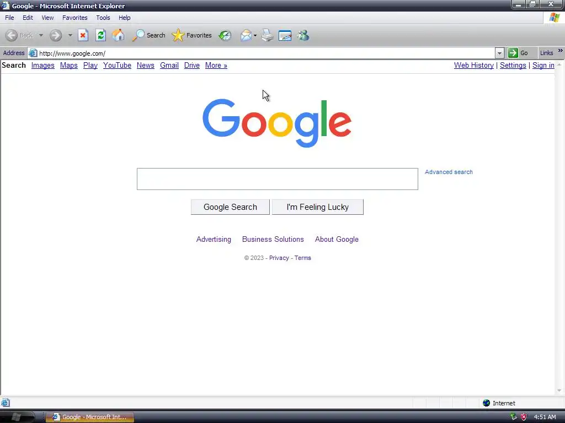The height and width of the screenshot is (423, 565).
Task: Open Messenger people icon
Action: click(303, 35)
